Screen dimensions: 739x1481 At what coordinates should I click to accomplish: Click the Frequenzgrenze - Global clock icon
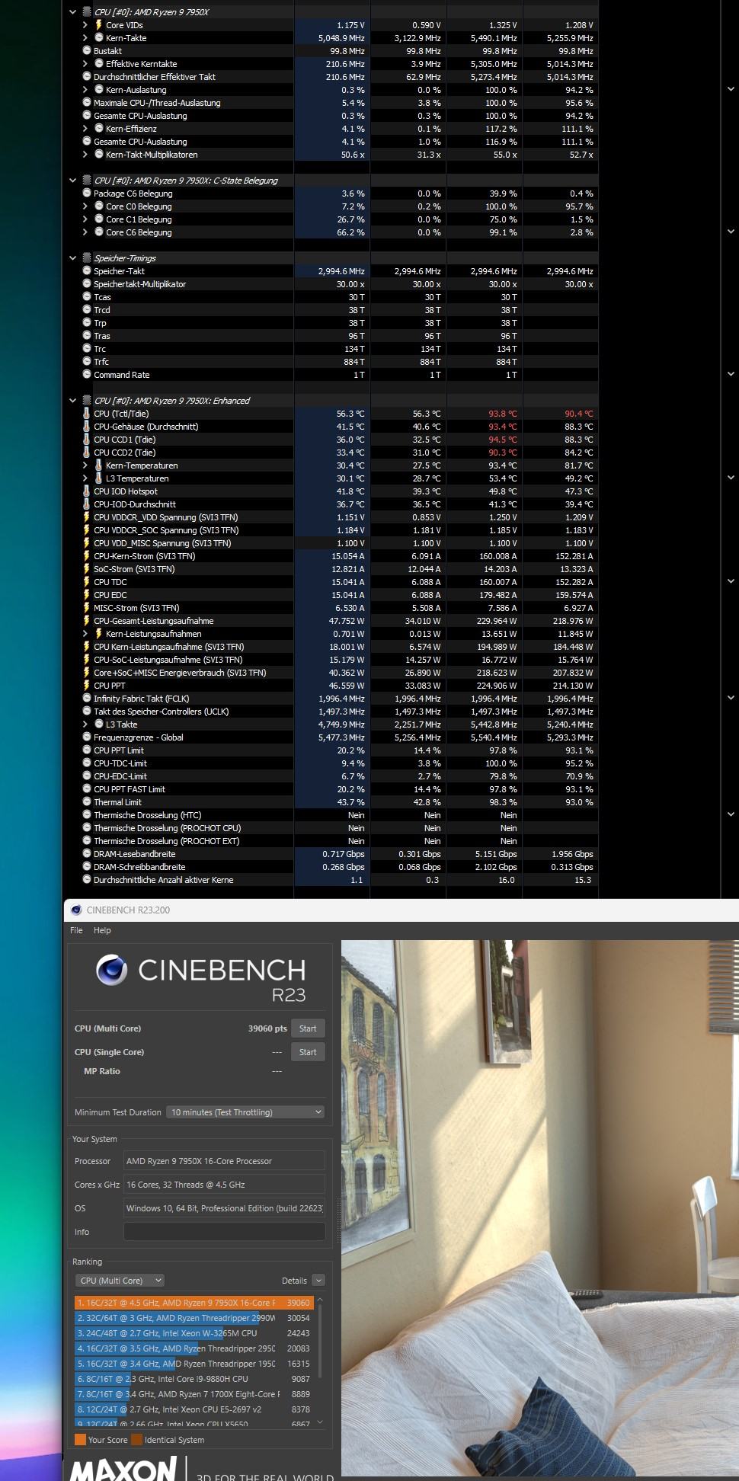coord(87,737)
